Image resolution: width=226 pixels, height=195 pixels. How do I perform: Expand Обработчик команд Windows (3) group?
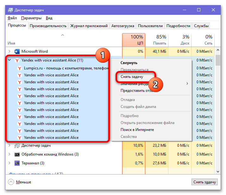pyautogui.click(x=9, y=154)
